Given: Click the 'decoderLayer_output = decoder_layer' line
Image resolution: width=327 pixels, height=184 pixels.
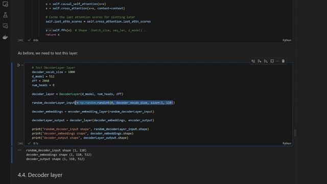Looking at the screenshot, I should [93, 121].
